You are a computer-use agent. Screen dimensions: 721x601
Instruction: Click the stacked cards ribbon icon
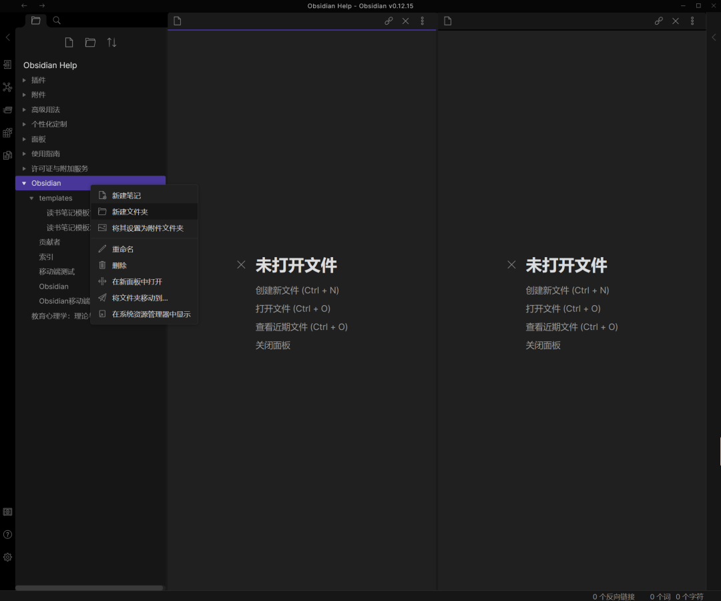7,110
